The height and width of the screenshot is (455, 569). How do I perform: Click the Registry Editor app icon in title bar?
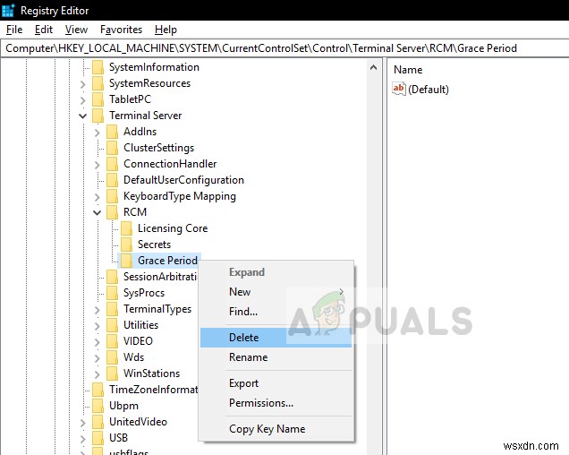pos(8,10)
